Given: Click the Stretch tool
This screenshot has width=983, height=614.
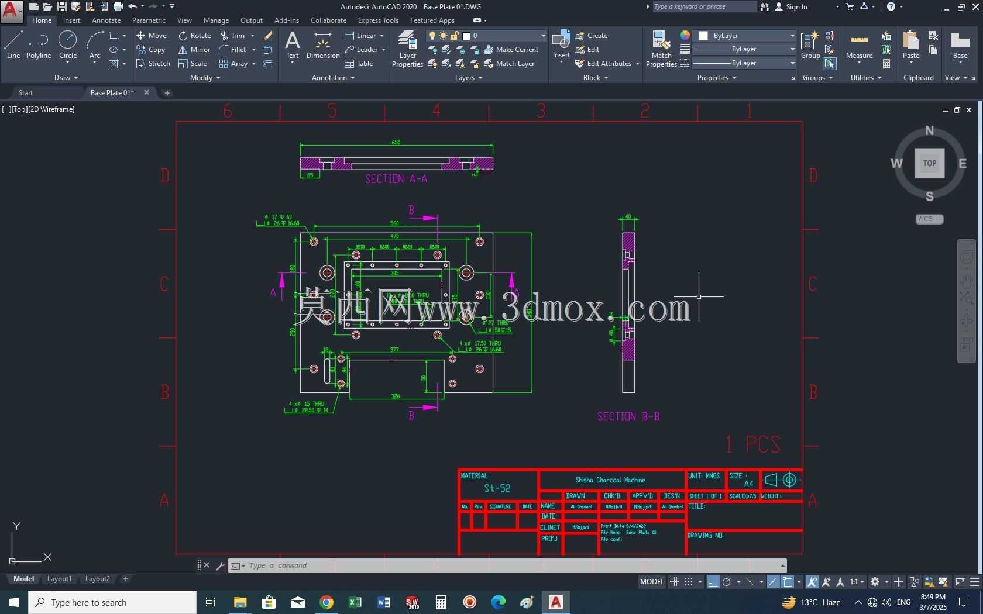Looking at the screenshot, I should pyautogui.click(x=153, y=64).
